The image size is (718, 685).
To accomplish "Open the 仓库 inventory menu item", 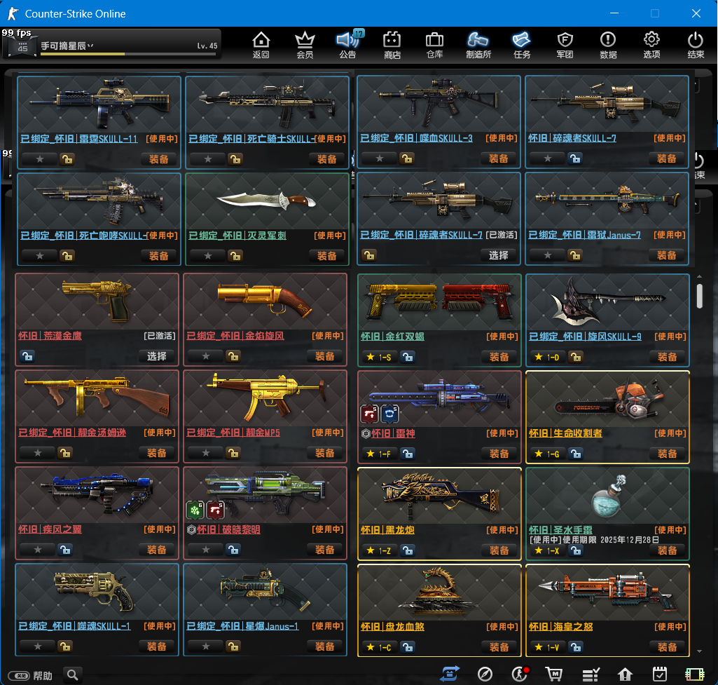I will [x=434, y=45].
